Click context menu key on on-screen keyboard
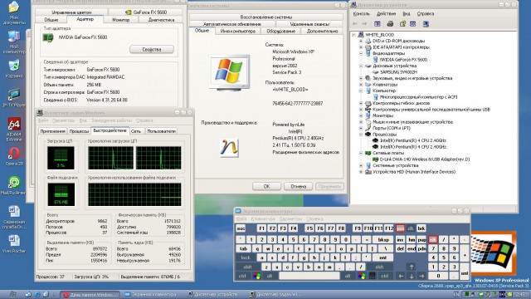This screenshot has height=299, width=531. [373, 276]
